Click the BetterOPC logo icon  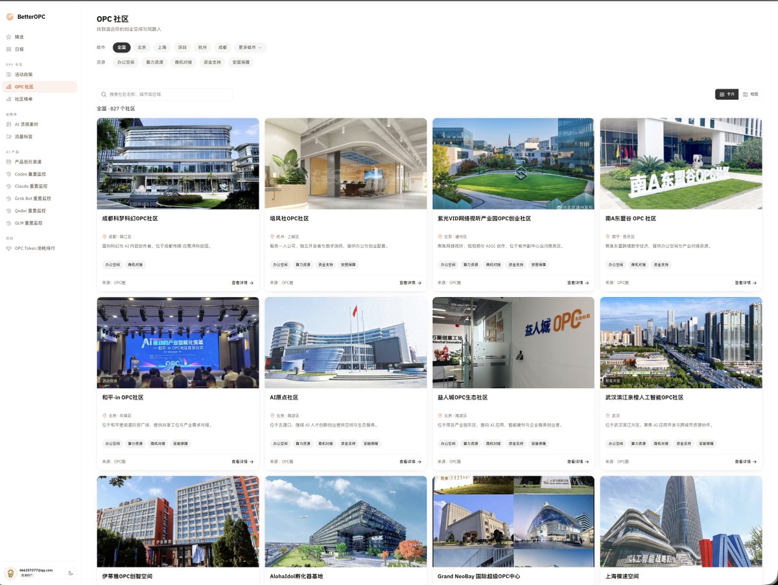pyautogui.click(x=10, y=17)
